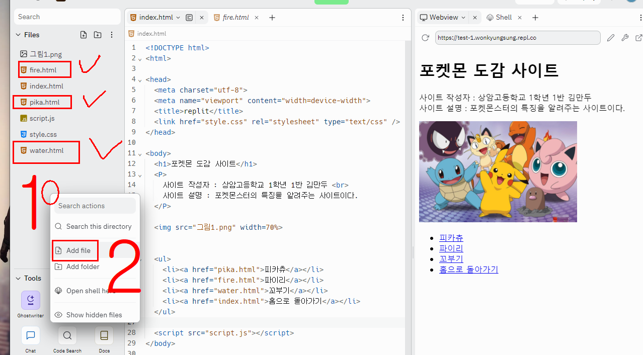
Task: Collapse the Tools section chevron
Action: tap(18, 278)
